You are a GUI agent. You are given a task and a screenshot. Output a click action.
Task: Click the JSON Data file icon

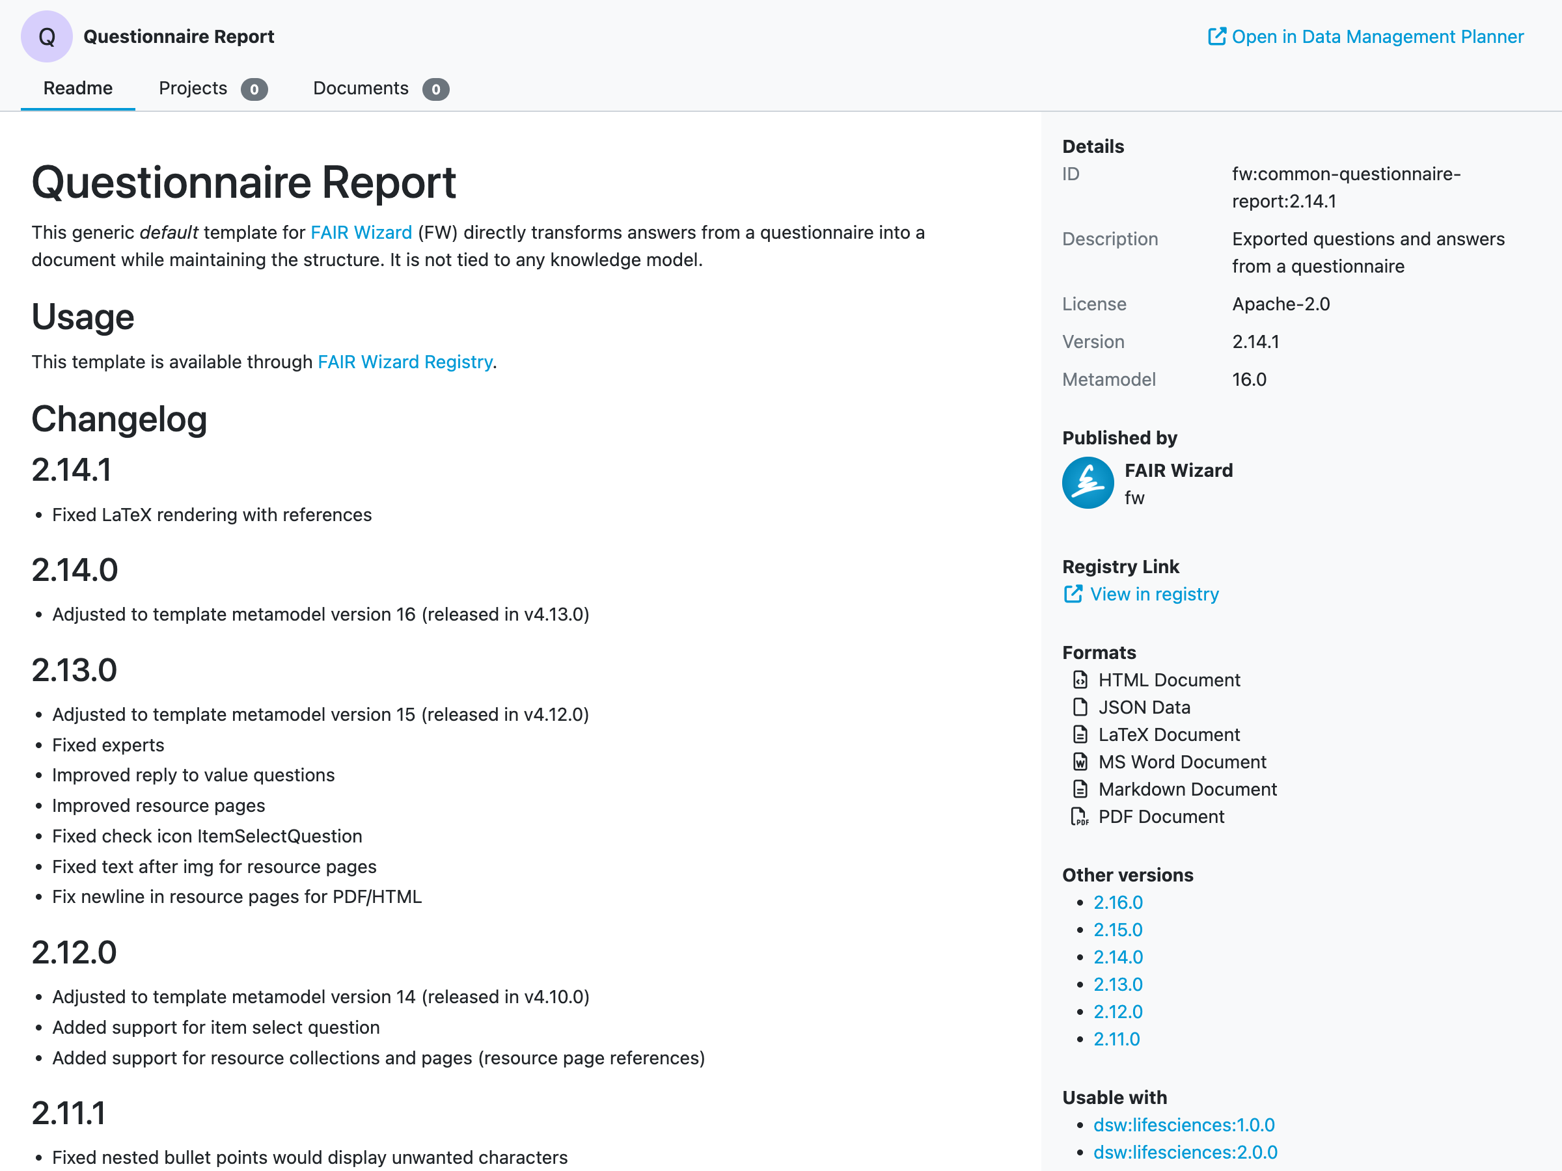pos(1080,707)
